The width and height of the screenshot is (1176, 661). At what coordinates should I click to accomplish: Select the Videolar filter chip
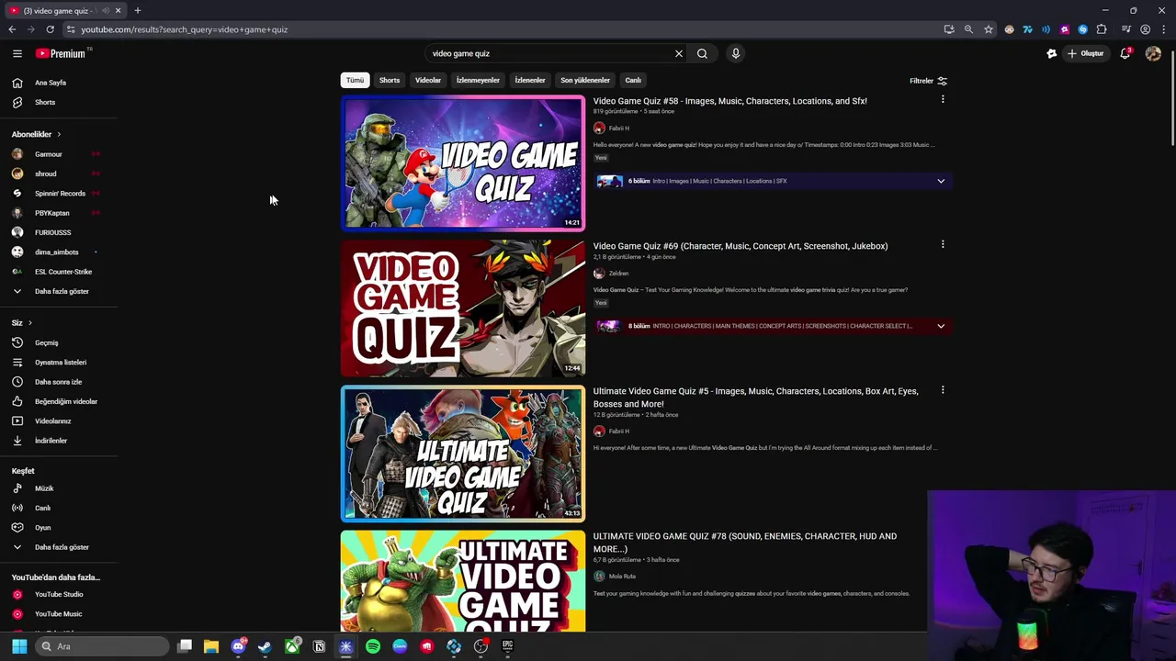pos(428,80)
